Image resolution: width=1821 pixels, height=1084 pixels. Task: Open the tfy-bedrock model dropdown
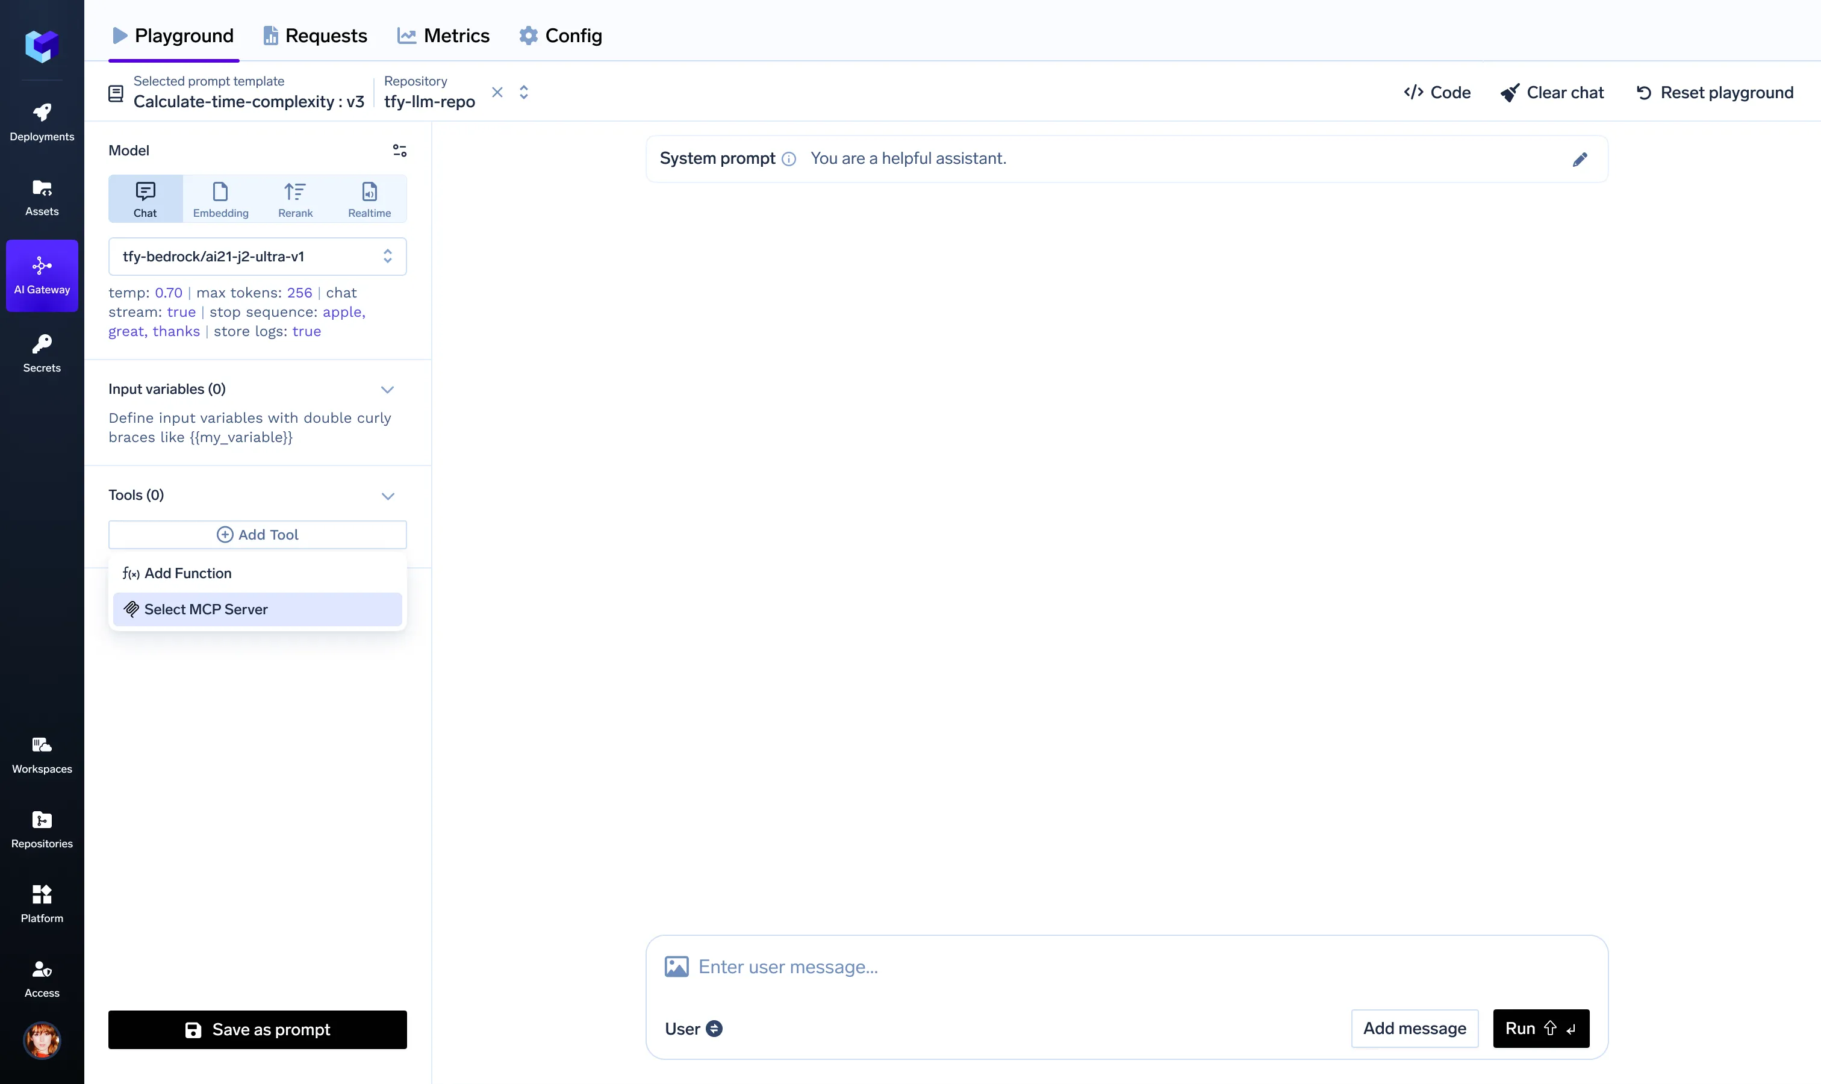click(x=257, y=257)
